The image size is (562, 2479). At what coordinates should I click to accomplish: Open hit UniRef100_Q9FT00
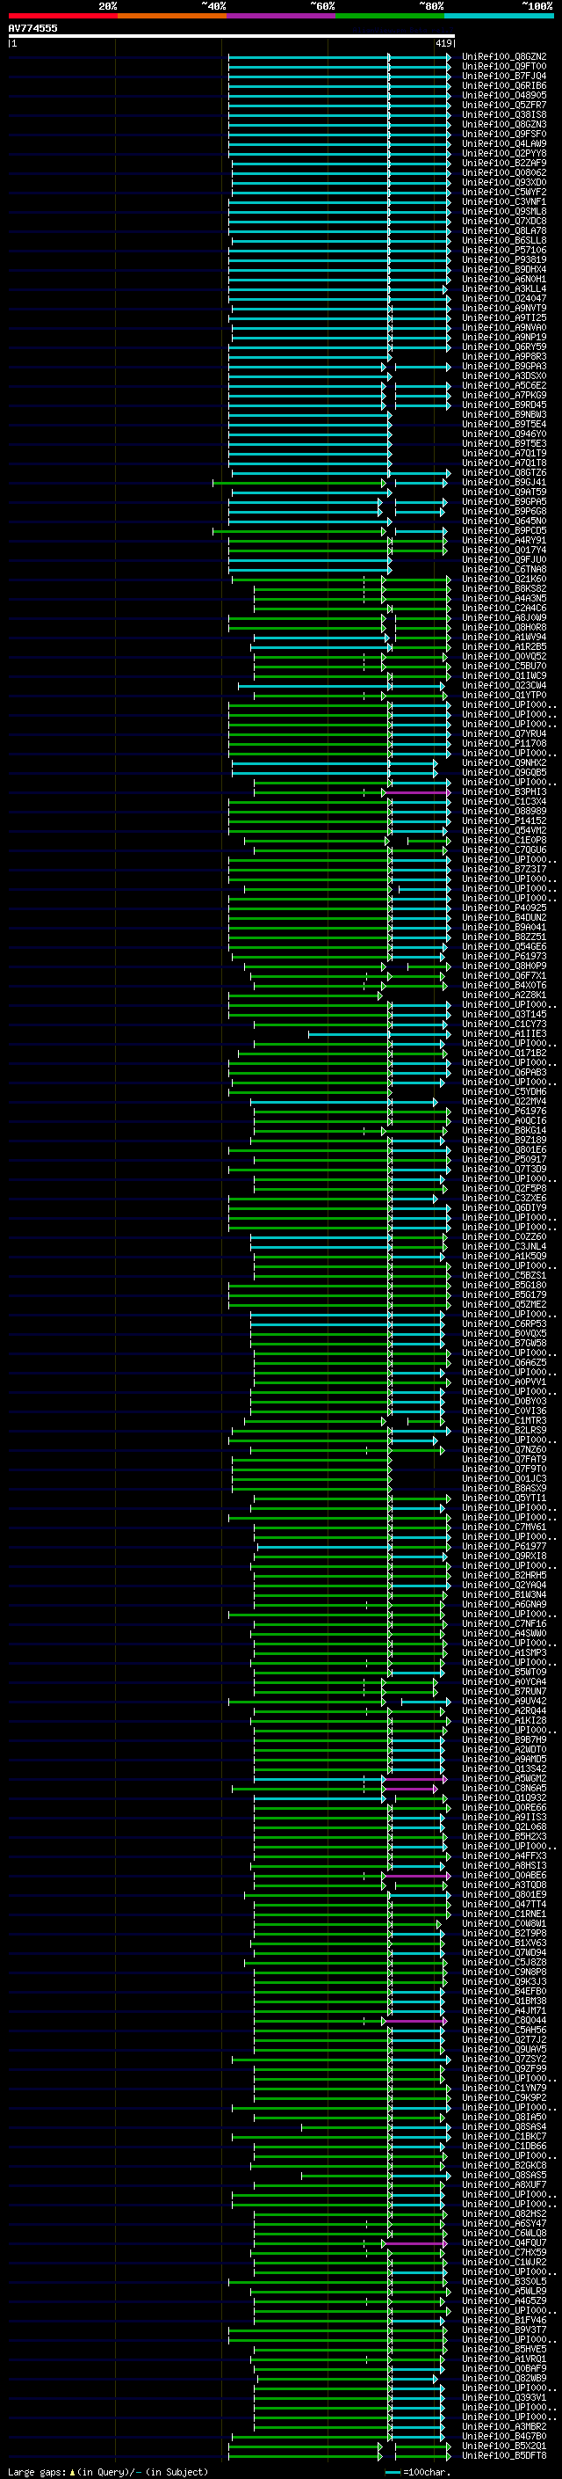coord(504,67)
